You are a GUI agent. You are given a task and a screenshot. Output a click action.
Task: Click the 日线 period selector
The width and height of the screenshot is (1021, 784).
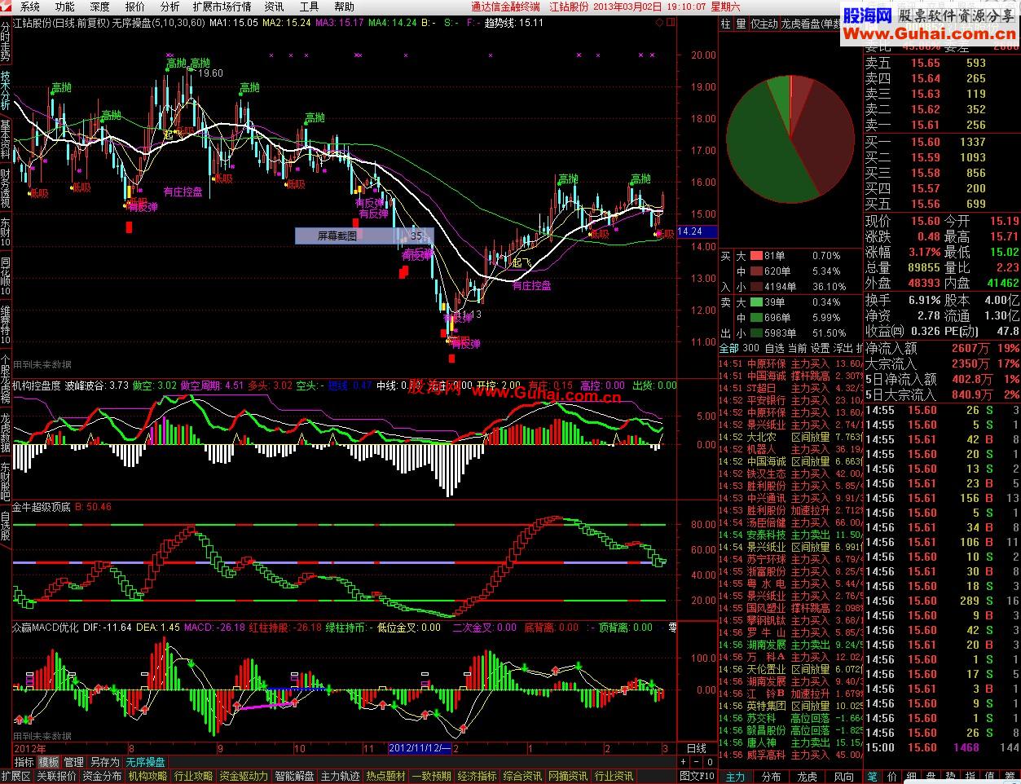[x=697, y=748]
